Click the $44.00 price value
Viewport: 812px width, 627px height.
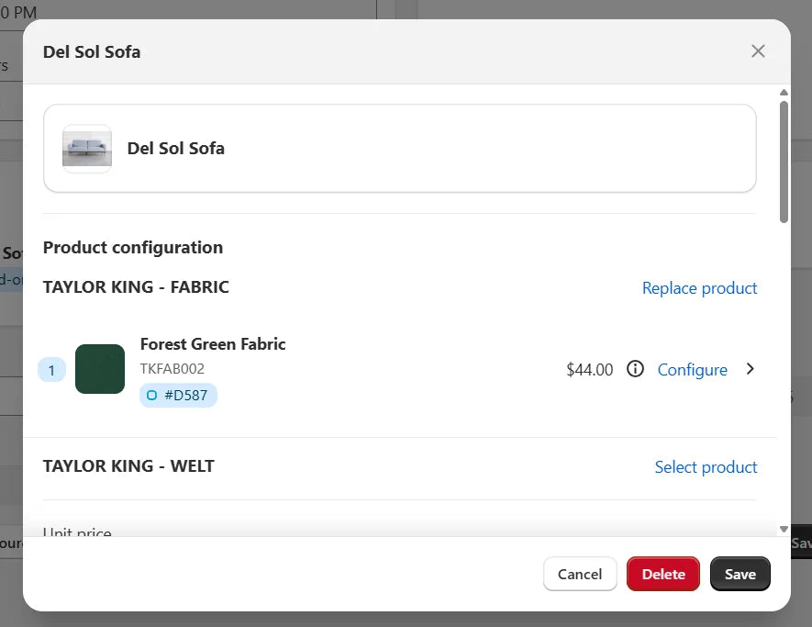(x=590, y=369)
